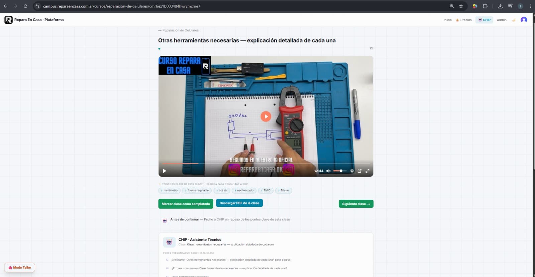Click the Antes de continuar review prompt

[230, 219]
